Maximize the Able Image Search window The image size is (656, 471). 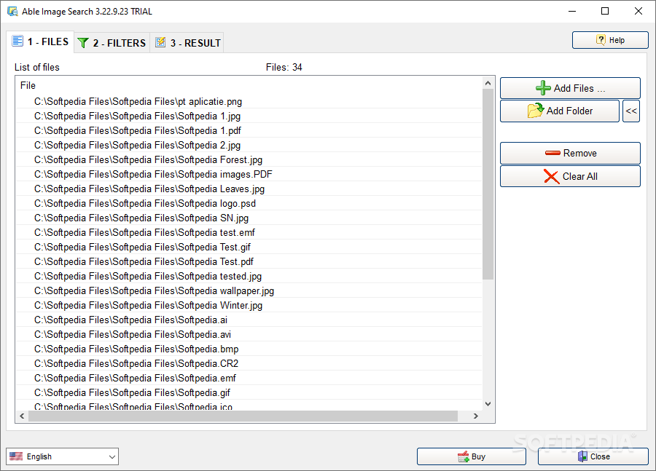coord(605,12)
